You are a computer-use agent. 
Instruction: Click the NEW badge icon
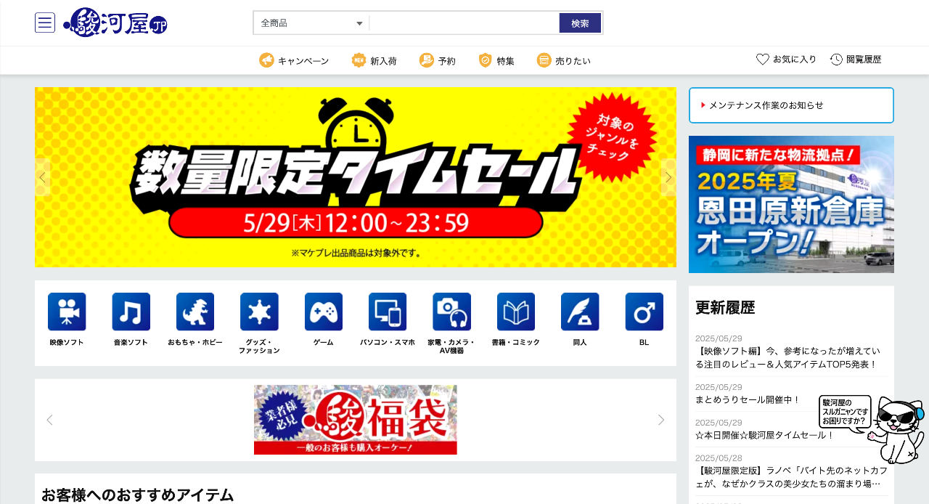359,60
